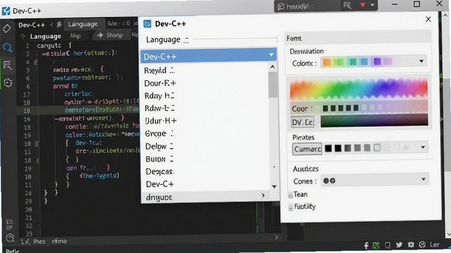Open the Dev-C++ language dropdown
Screen dimensions: 451x253
(209, 56)
